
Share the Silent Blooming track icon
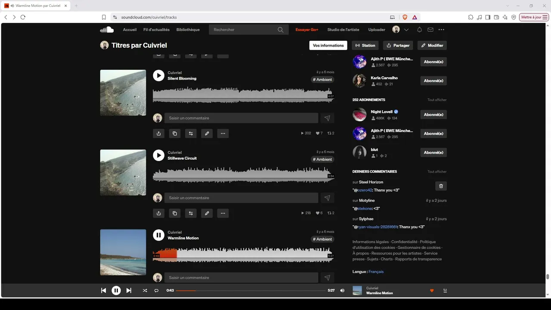[158, 133]
